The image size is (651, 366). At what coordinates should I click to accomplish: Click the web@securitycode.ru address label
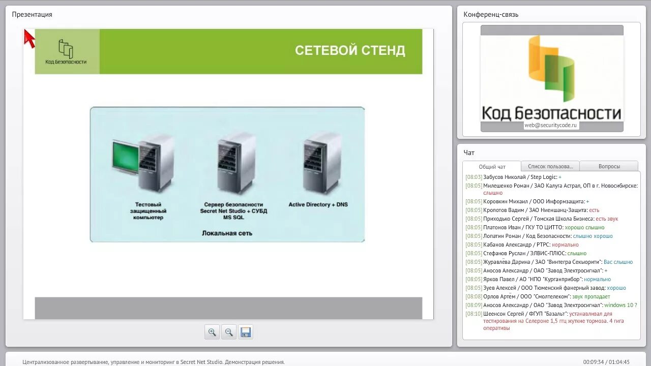[x=551, y=125]
